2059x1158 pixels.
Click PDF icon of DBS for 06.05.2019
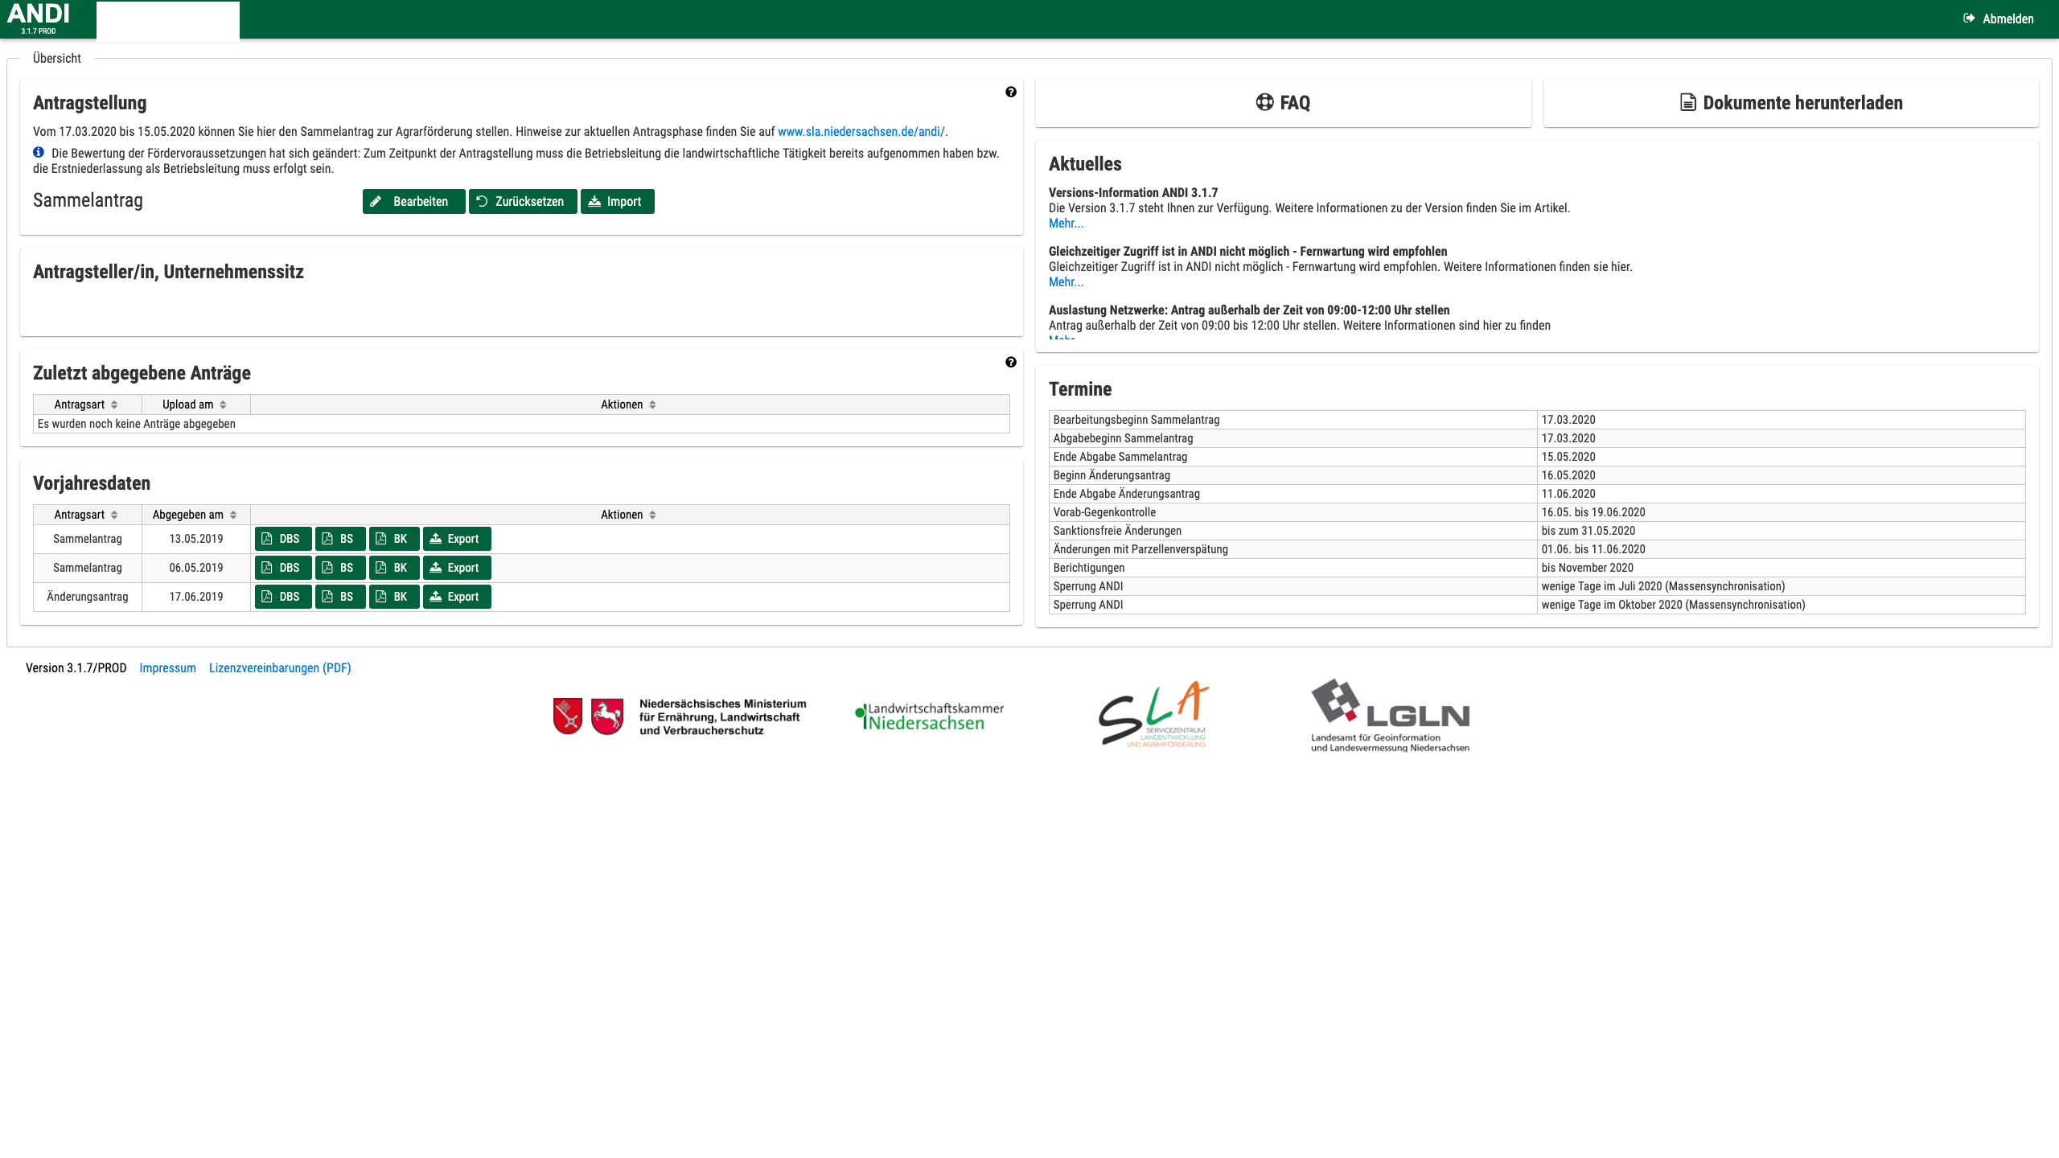point(267,568)
